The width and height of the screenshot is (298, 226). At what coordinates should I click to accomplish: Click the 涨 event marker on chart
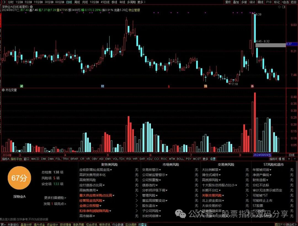[x=252, y=86]
